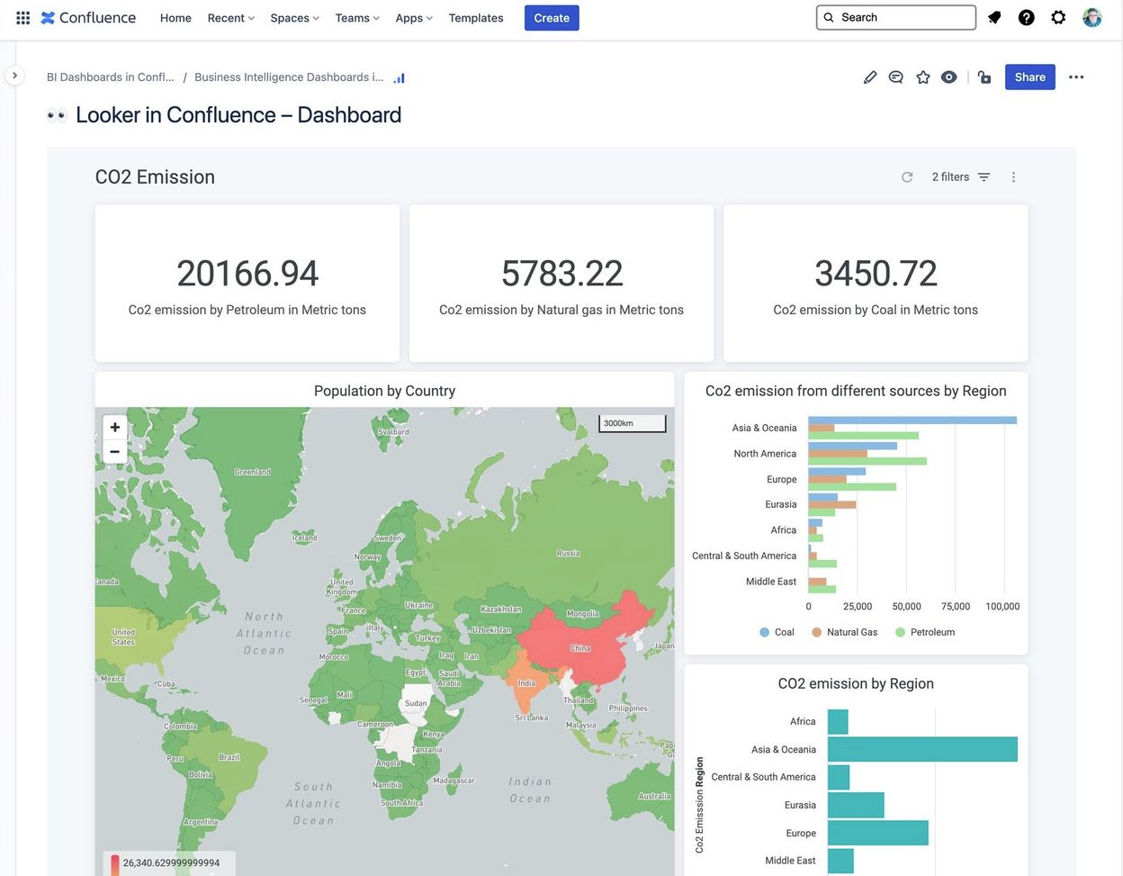Click the 'CO2 Emission' dashboard heading
Image resolution: width=1123 pixels, height=876 pixels.
155,177
